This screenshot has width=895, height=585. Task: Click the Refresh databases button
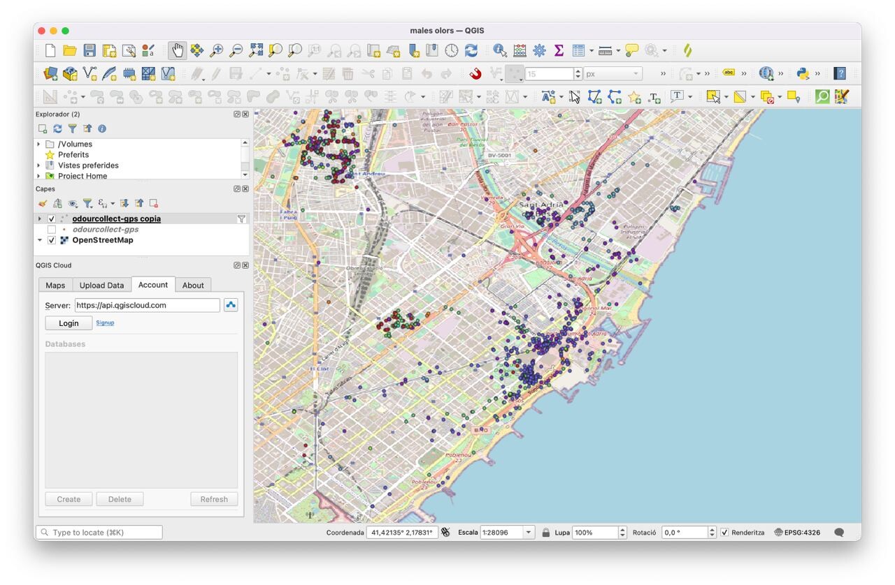pyautogui.click(x=214, y=499)
